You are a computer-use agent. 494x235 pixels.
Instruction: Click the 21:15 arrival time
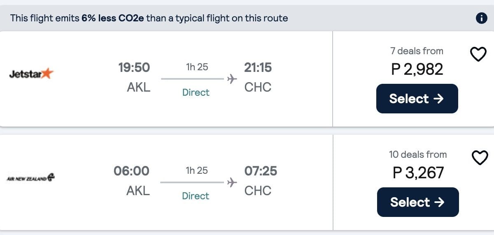tap(258, 67)
